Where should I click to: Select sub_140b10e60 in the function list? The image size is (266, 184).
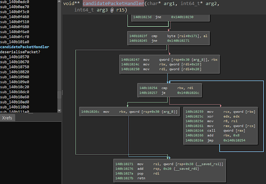15,97
